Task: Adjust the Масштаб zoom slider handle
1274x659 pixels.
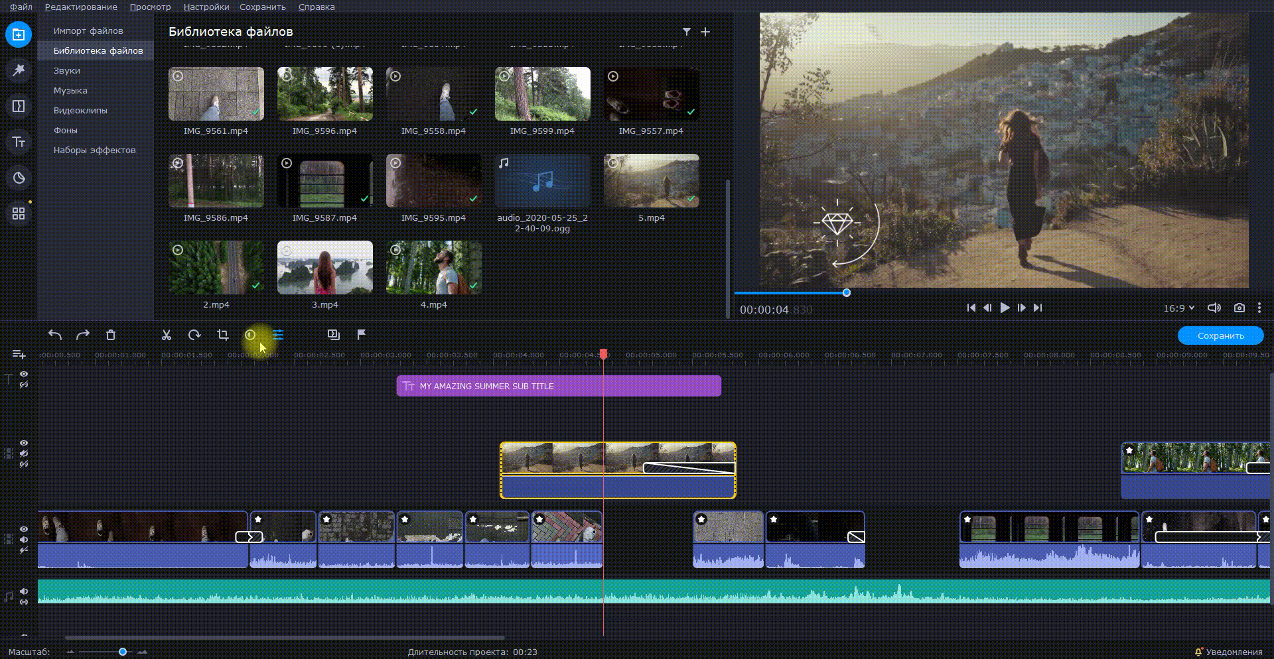Action: [x=123, y=652]
